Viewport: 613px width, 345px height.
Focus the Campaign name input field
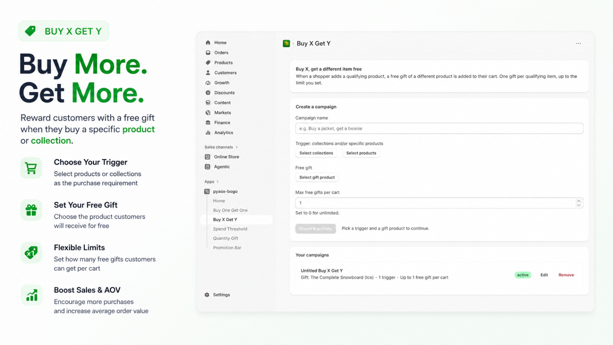(439, 128)
